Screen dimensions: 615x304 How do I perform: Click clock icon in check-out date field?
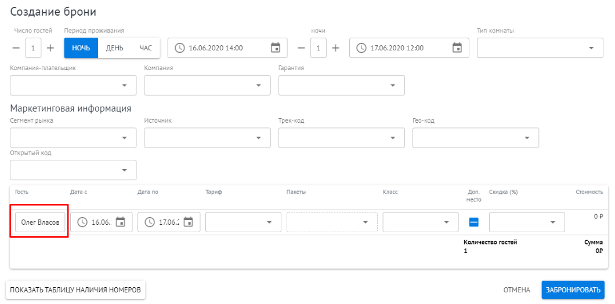(x=361, y=48)
